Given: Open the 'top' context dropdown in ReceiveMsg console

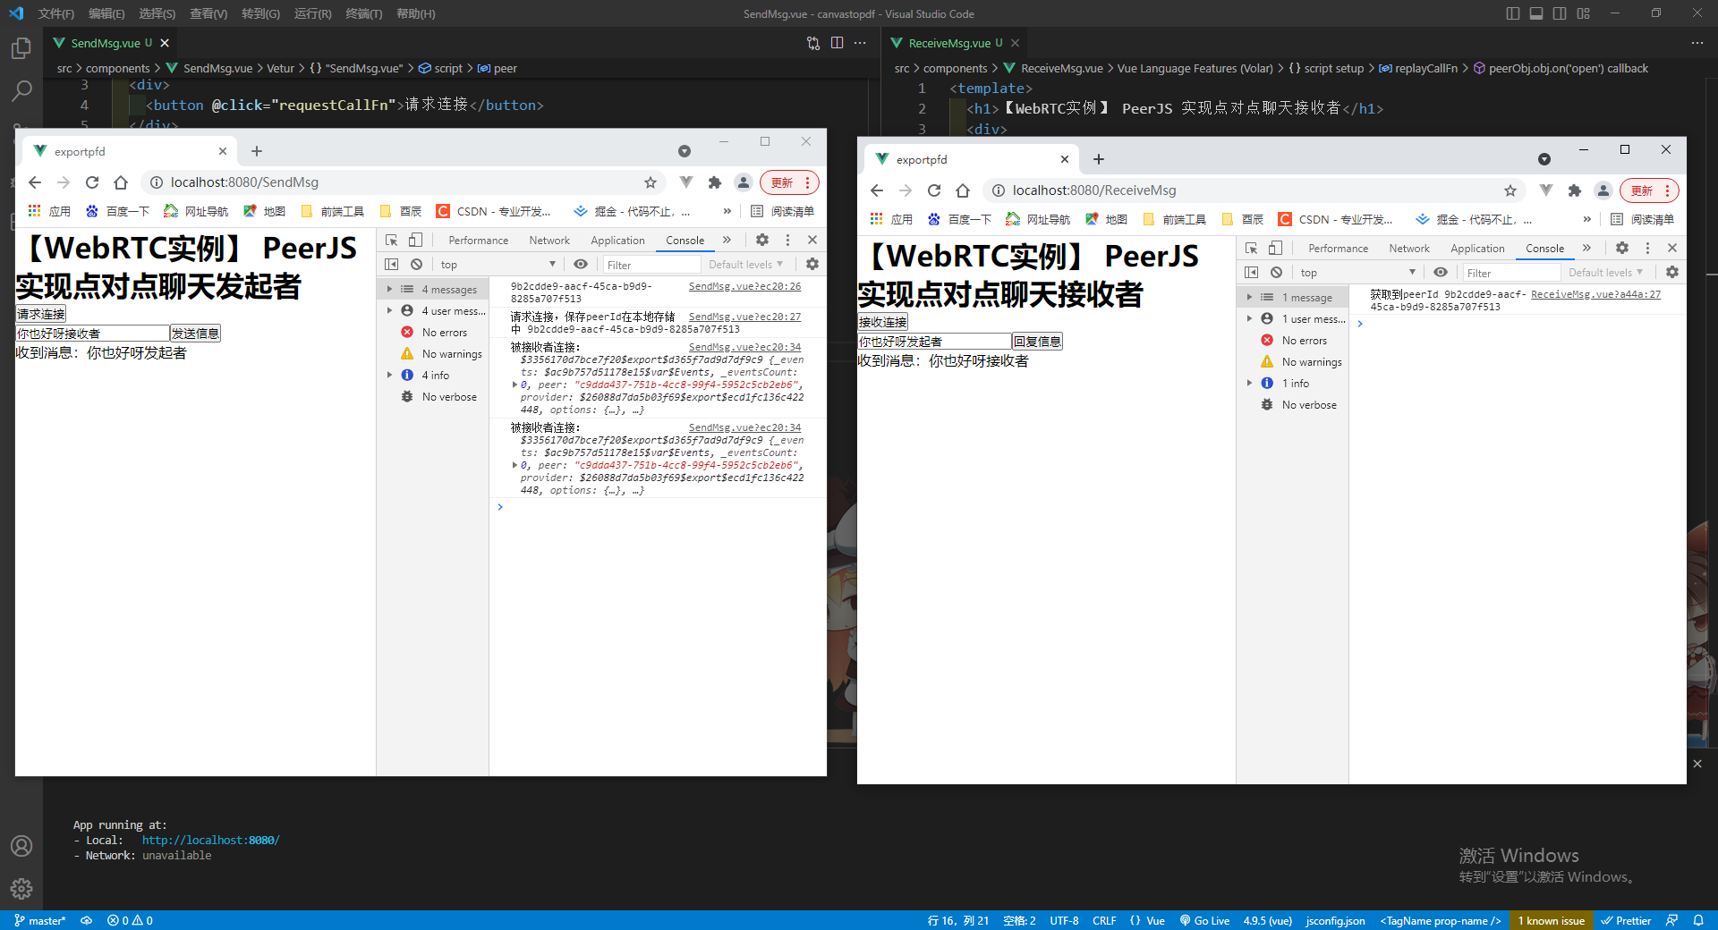Looking at the screenshot, I should (x=1358, y=273).
